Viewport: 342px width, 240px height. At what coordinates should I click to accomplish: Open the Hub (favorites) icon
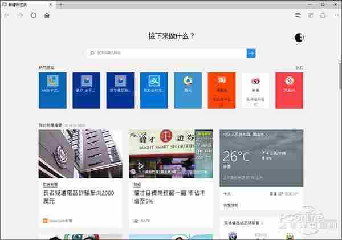click(298, 15)
